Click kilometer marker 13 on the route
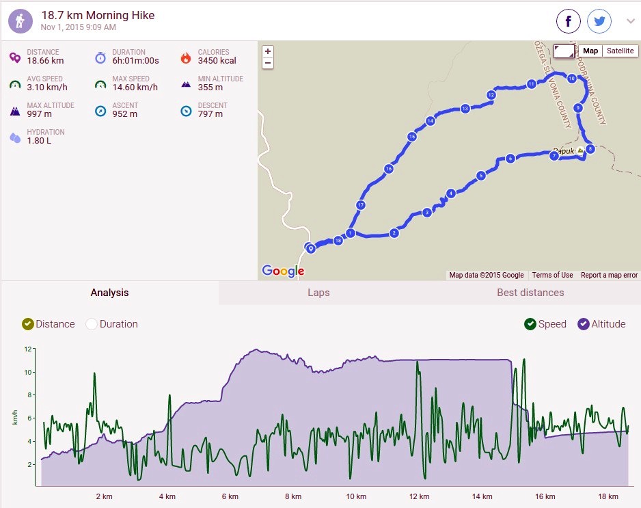The height and width of the screenshot is (508, 641). coord(465,109)
